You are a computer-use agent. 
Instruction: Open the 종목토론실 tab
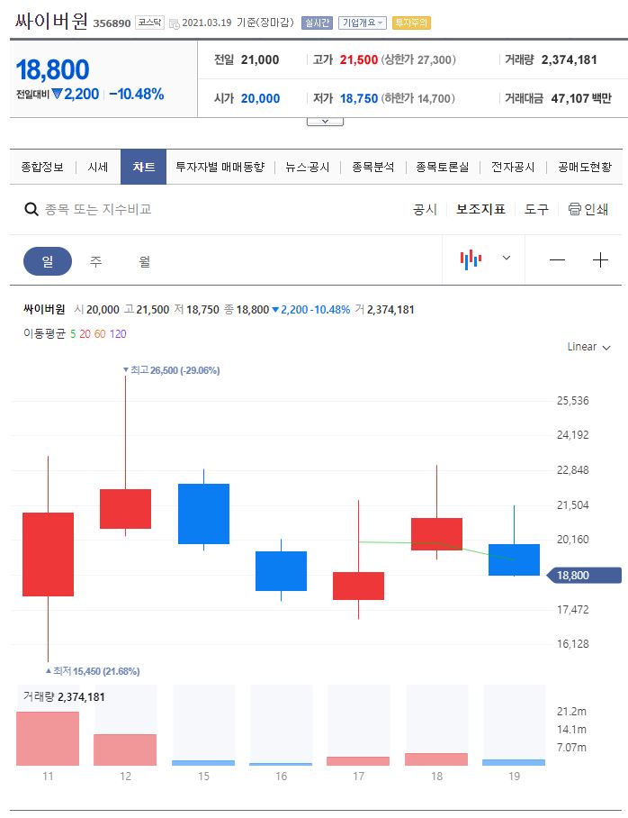coord(442,167)
